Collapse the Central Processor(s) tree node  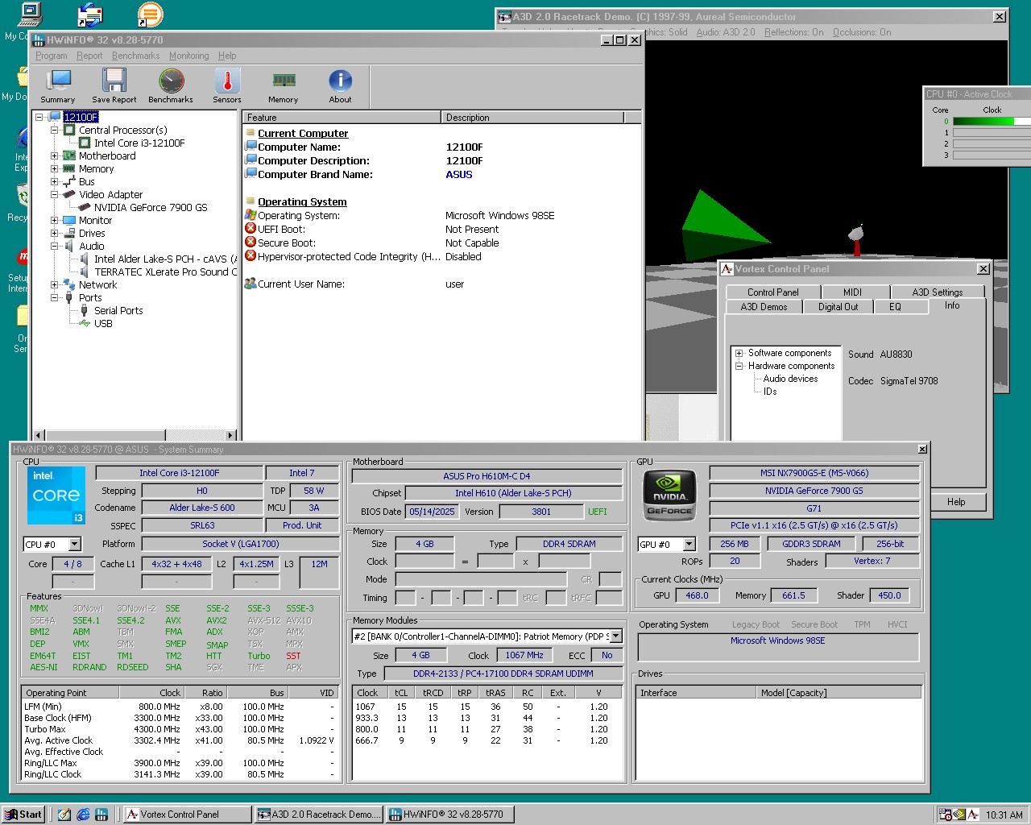click(55, 131)
